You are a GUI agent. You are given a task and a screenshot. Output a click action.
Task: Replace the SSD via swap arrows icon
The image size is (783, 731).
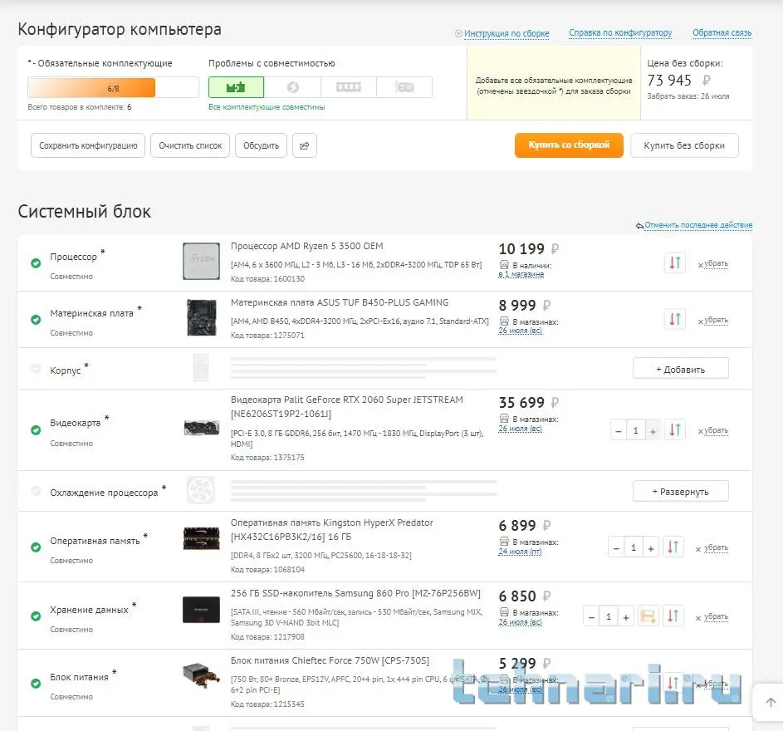pos(673,616)
